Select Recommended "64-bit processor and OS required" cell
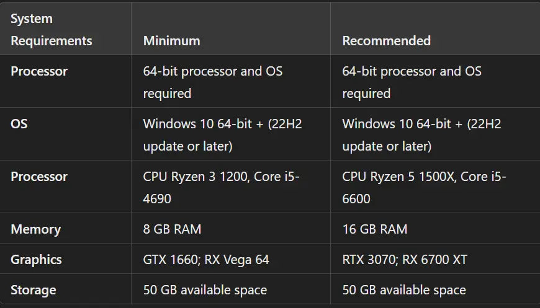 point(412,82)
